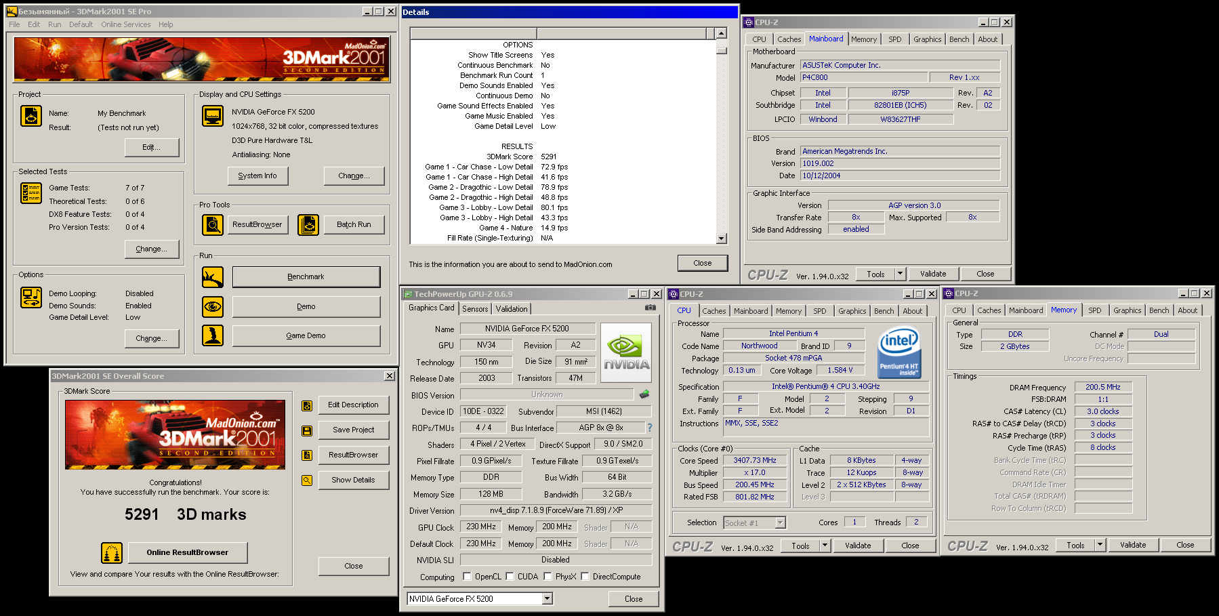Open the Online Services menu
Screen dimensions: 1219x616
click(126, 24)
